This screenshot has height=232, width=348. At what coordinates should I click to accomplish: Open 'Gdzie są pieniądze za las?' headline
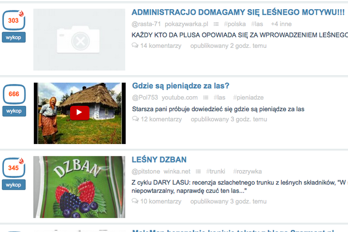[181, 86]
